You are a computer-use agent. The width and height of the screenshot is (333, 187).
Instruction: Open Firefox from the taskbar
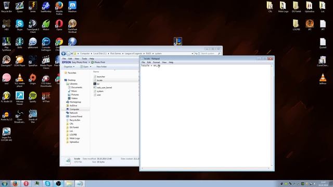tap(15, 183)
